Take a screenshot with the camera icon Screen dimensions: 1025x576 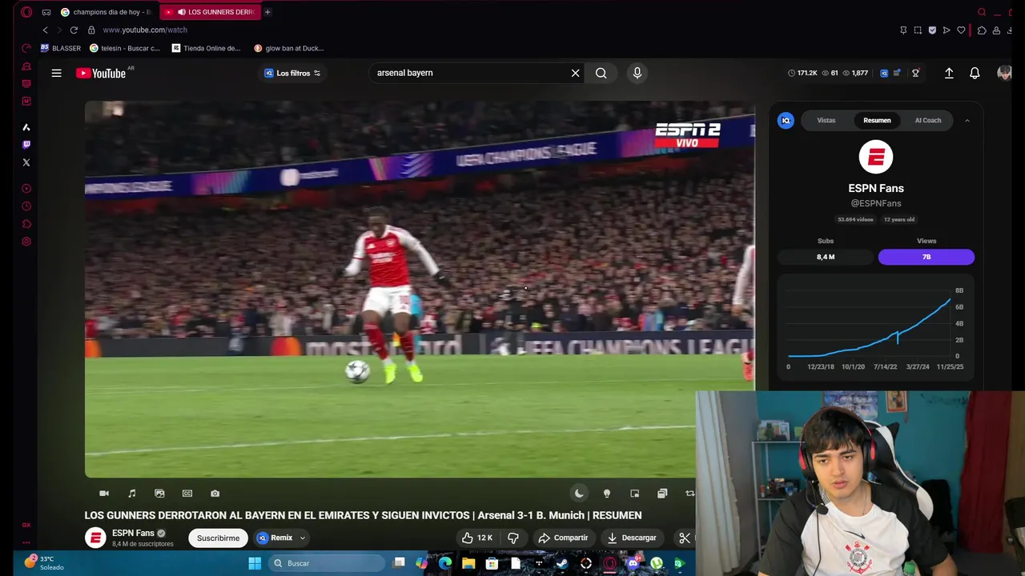coord(215,494)
